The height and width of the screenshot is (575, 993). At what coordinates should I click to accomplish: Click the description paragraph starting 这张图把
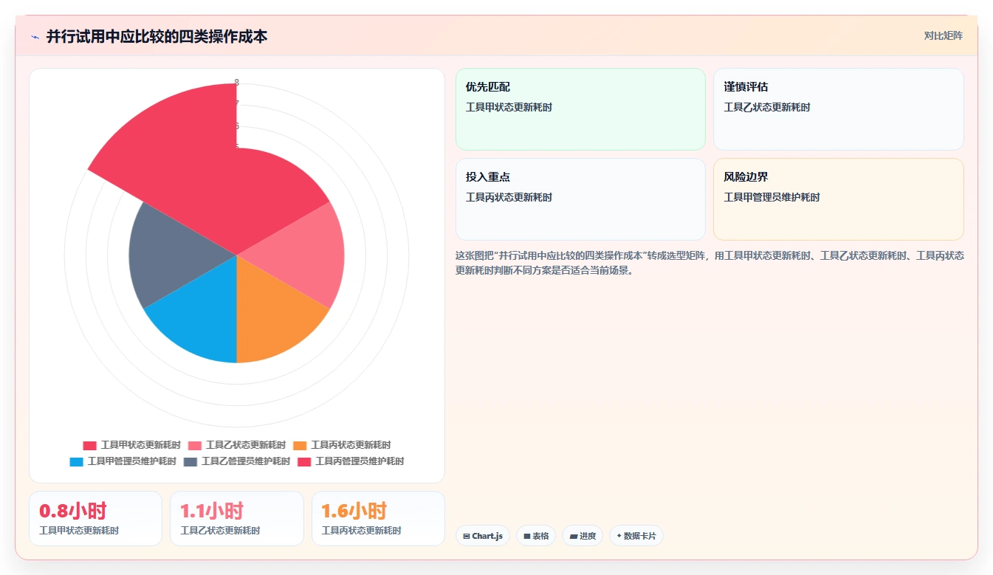coord(709,263)
